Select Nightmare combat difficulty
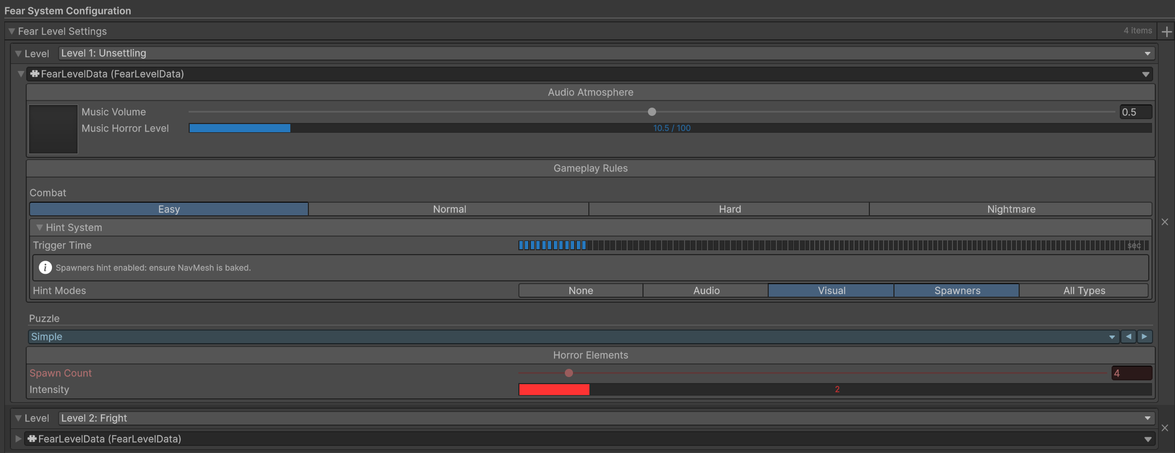This screenshot has height=453, width=1175. click(1010, 209)
